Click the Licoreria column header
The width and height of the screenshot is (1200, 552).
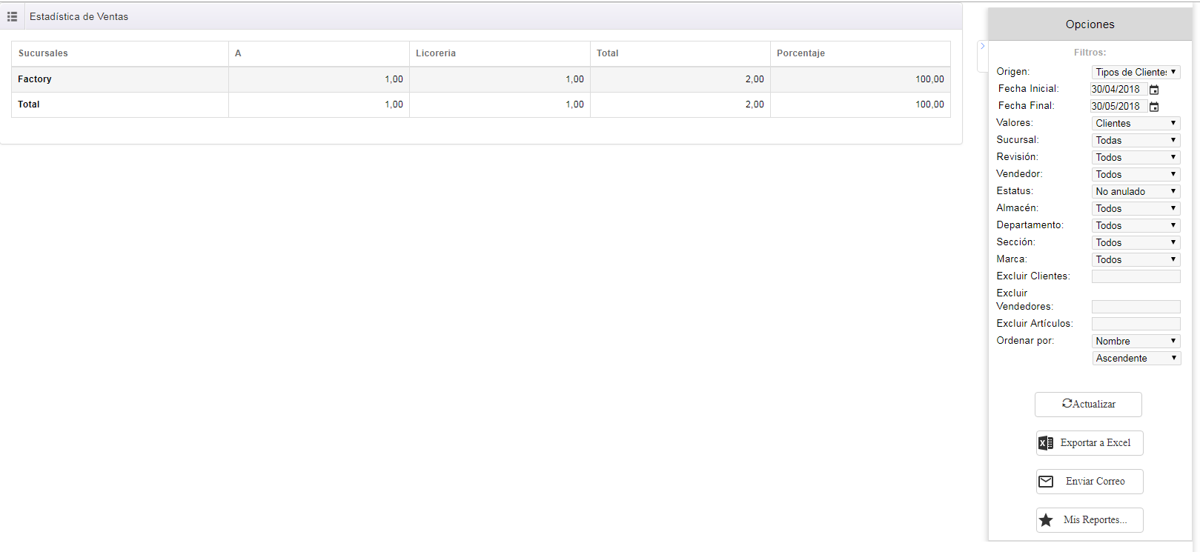pyautogui.click(x=500, y=53)
